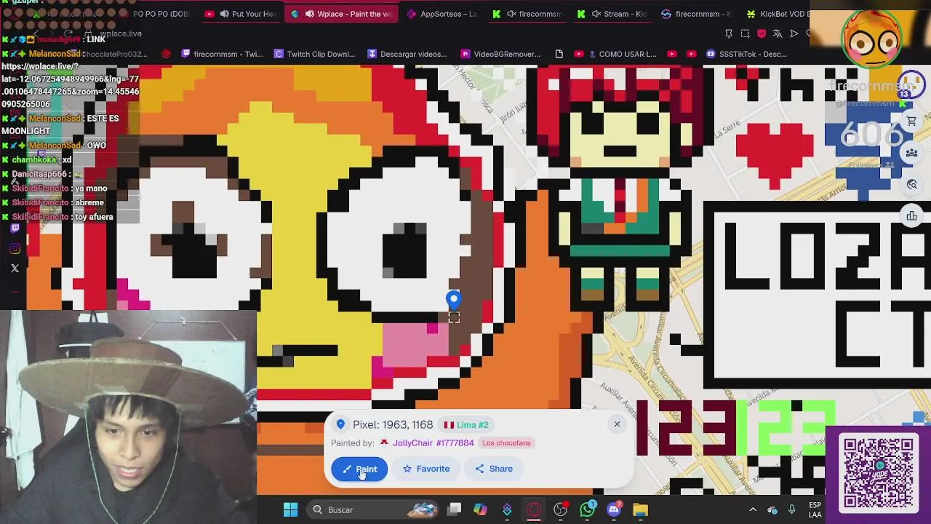Image resolution: width=931 pixels, height=524 pixels.
Task: Show hidden system tray icons
Action: [x=753, y=509]
